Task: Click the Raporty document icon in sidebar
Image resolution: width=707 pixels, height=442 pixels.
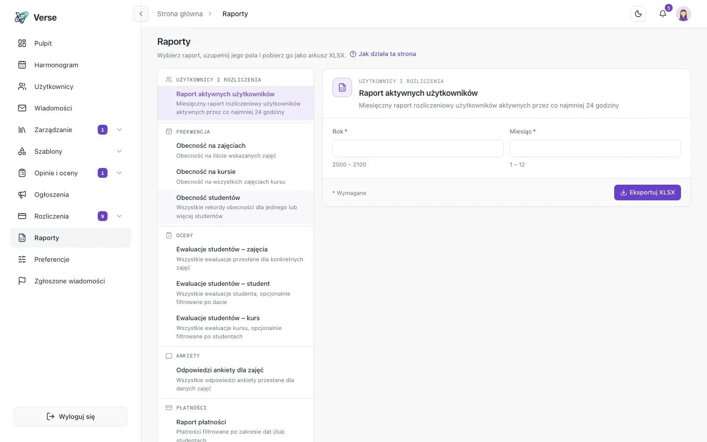Action: pos(22,238)
